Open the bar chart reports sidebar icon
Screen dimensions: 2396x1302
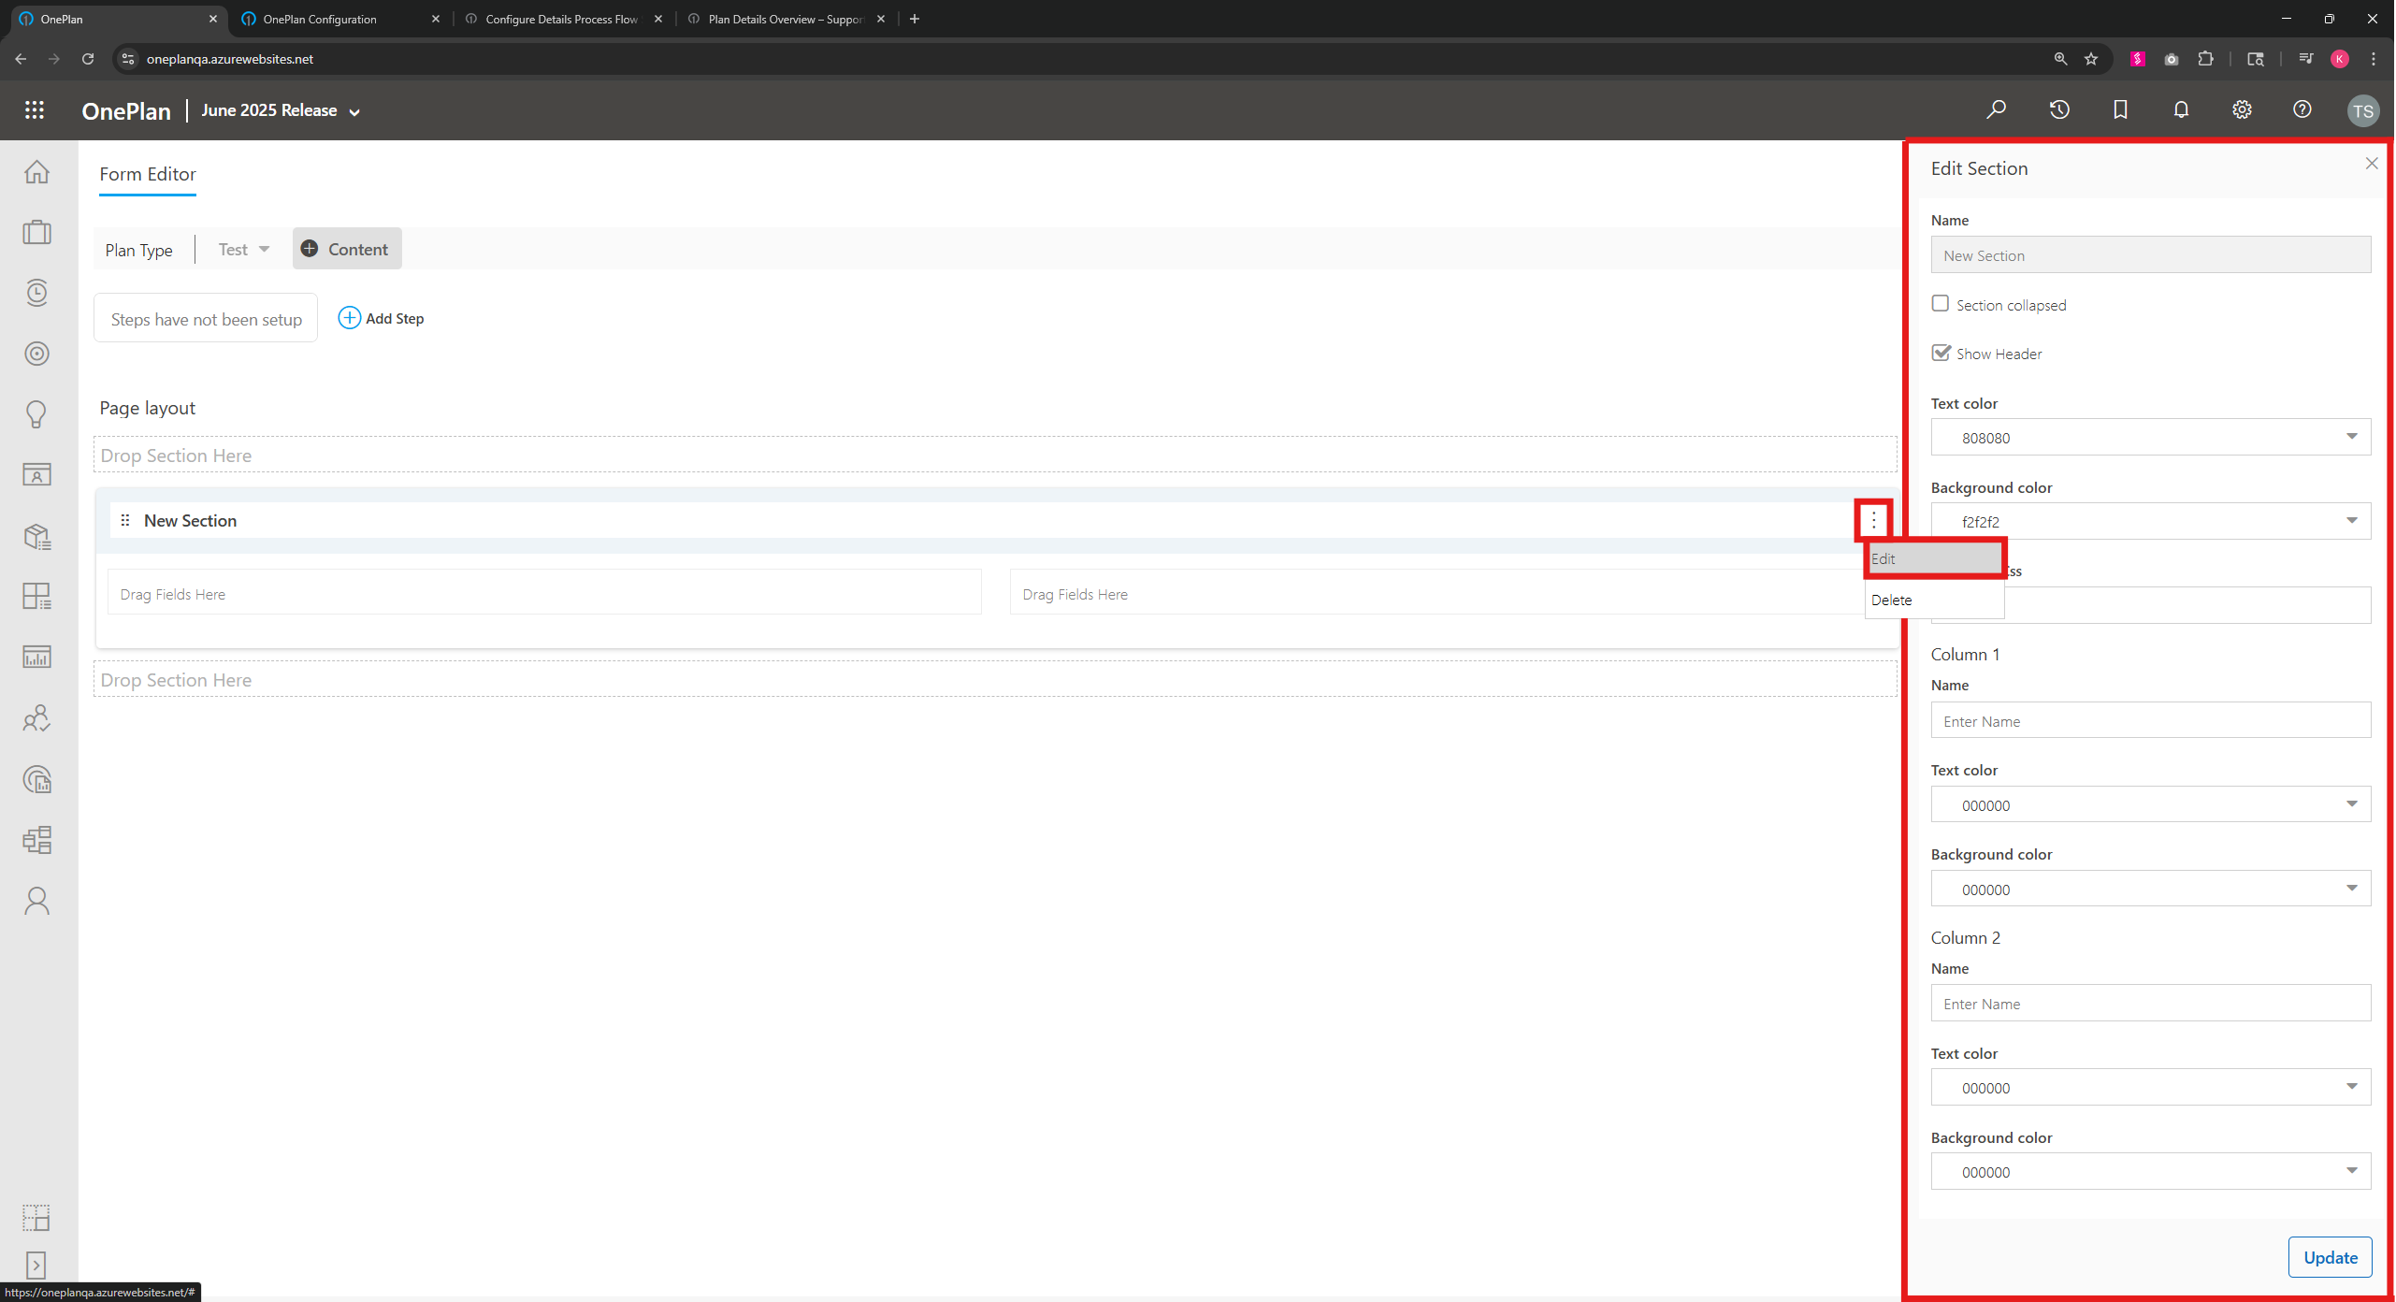(x=36, y=658)
